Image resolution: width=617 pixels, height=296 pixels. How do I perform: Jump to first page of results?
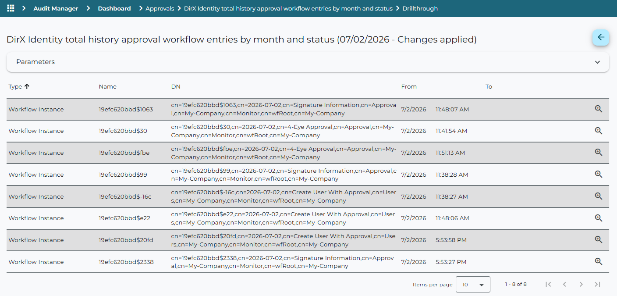point(548,284)
